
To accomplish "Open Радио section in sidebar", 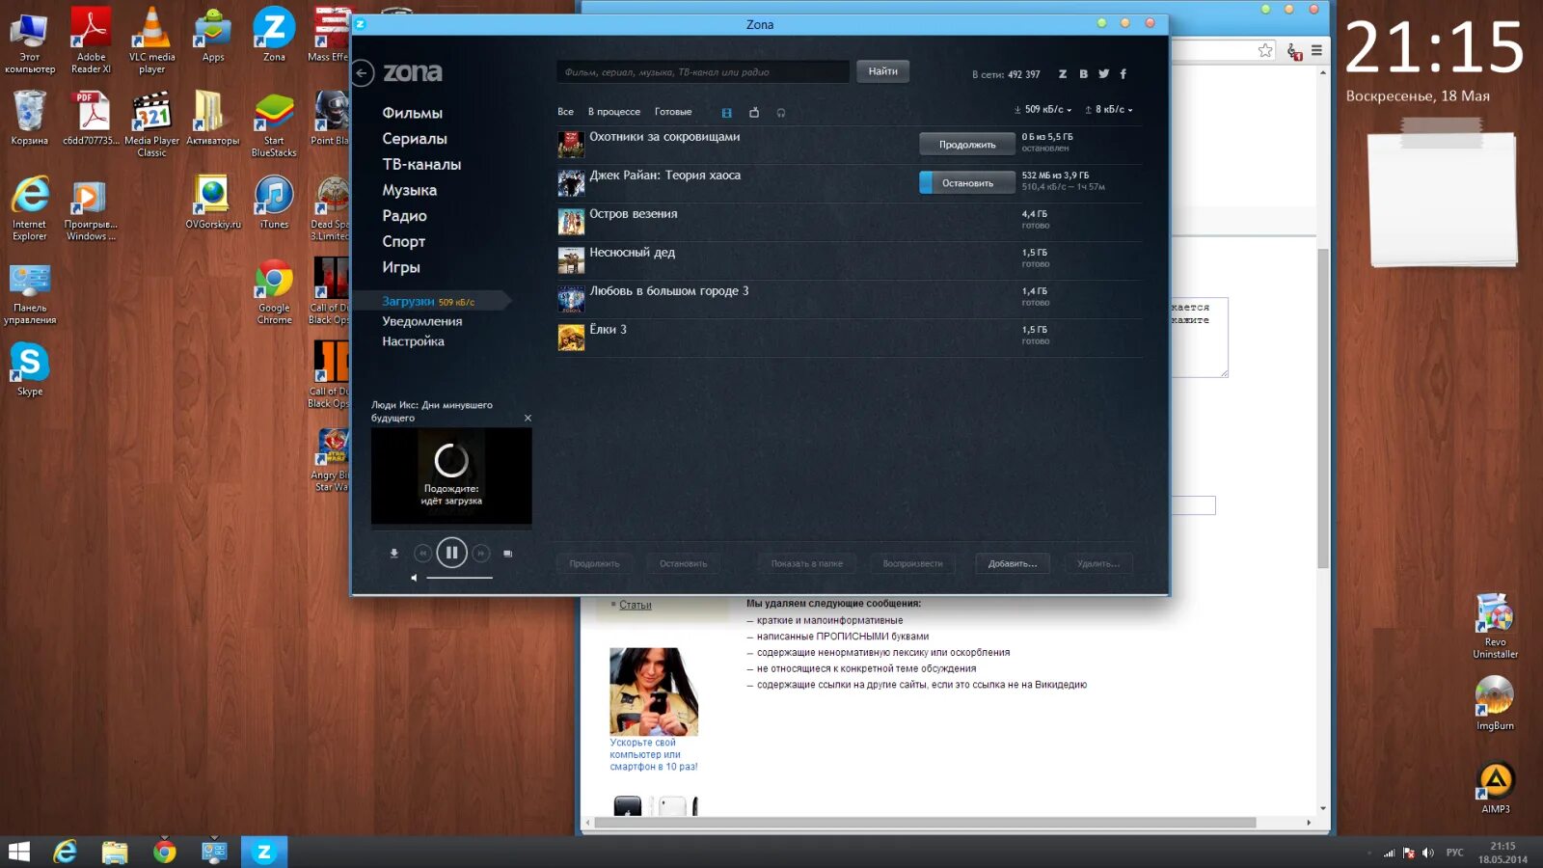I will [404, 216].
